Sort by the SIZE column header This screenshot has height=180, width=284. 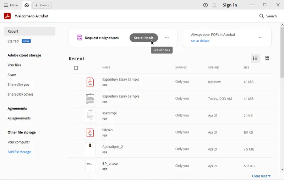click(246, 67)
